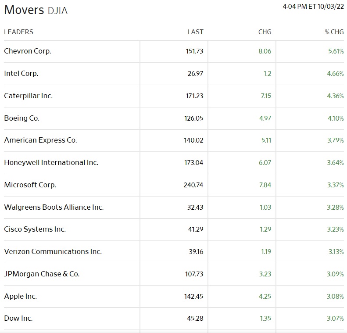Click Boeing's last price 126.05
The height and width of the screenshot is (333, 347).
pyautogui.click(x=194, y=118)
